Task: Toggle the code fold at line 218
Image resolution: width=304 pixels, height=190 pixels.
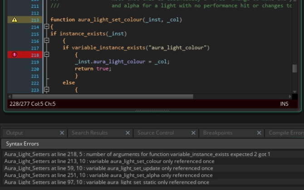Action: click(x=46, y=54)
